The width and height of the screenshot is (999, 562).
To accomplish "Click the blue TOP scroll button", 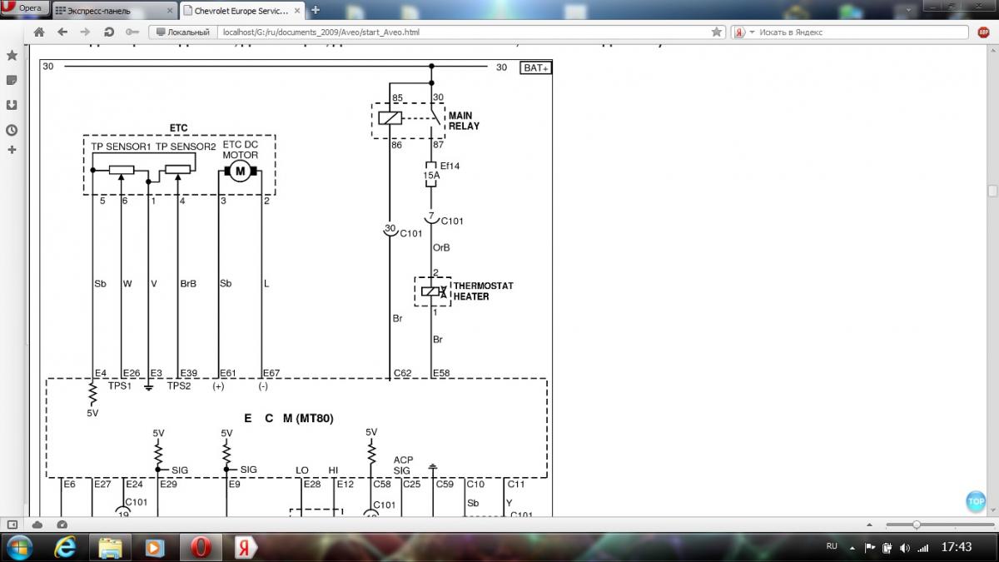I will click(x=976, y=501).
